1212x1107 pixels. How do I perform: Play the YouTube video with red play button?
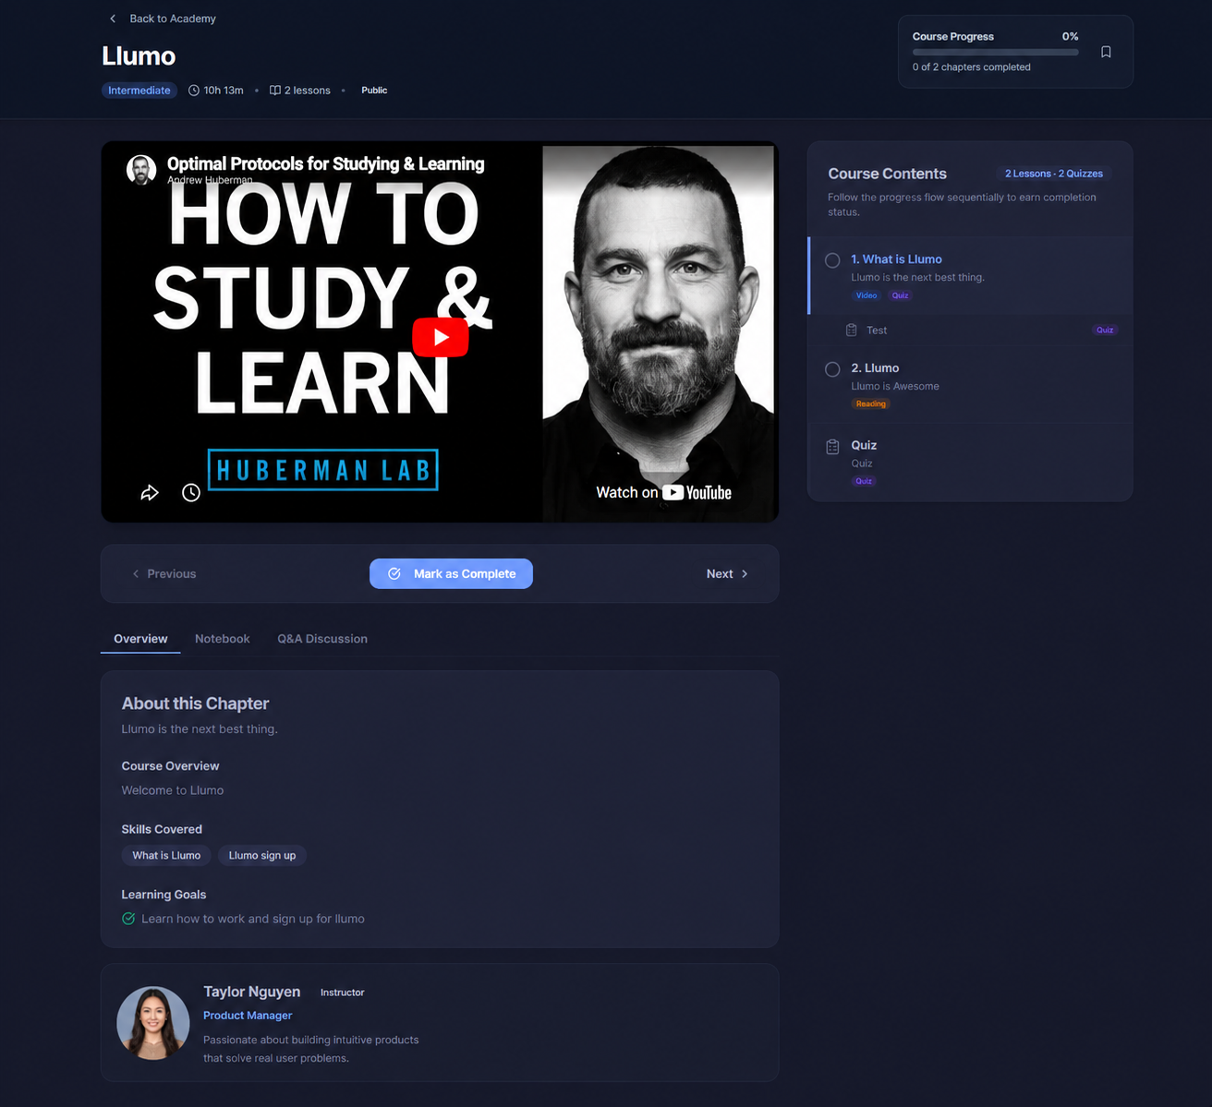441,337
